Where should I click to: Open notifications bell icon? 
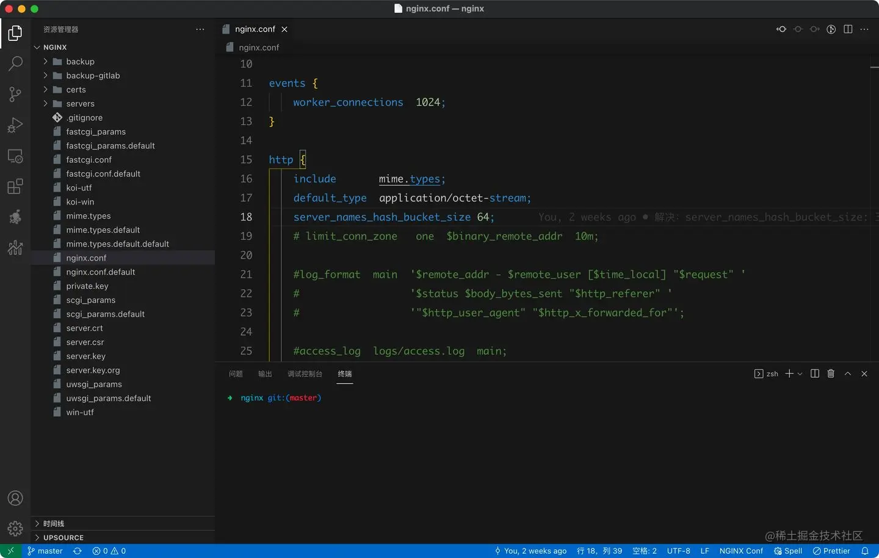(865, 551)
